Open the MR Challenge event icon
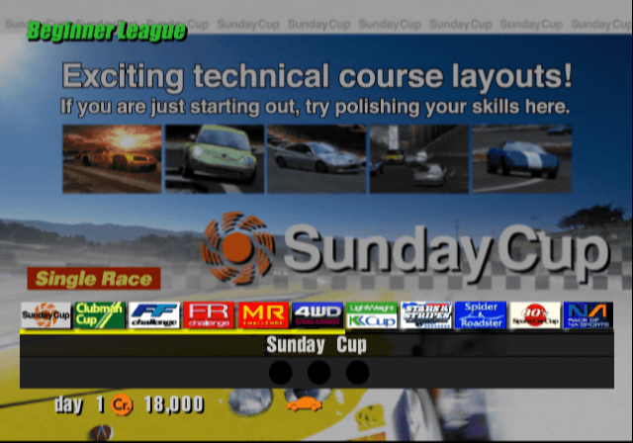Screen dimensions: 633x443 tap(263, 315)
